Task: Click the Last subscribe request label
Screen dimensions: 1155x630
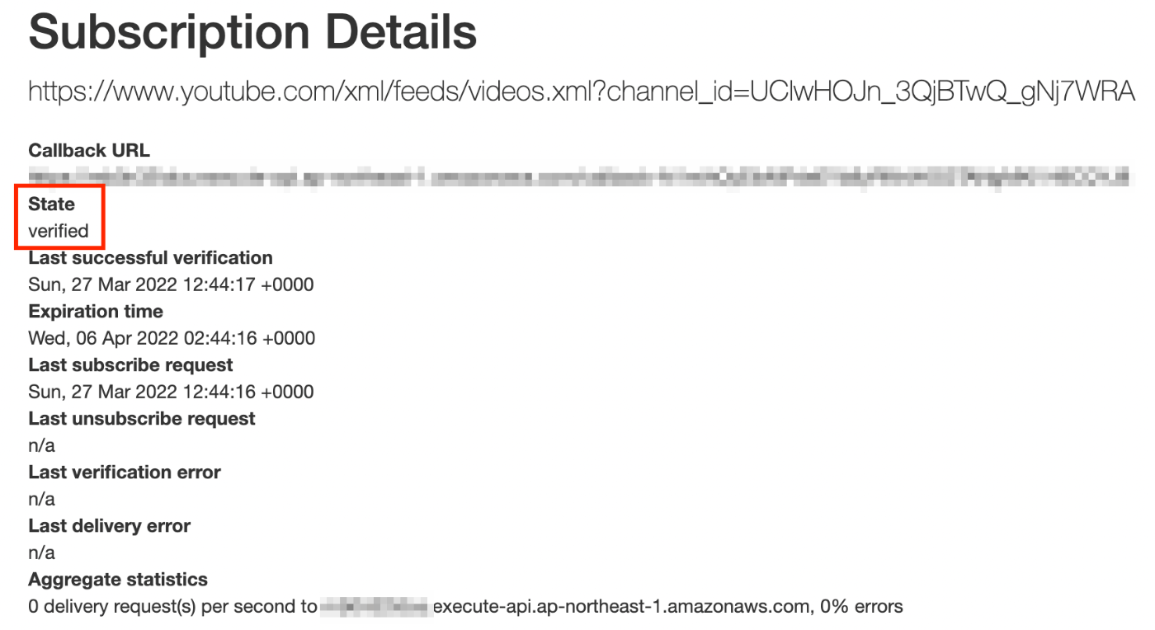Action: (x=130, y=364)
